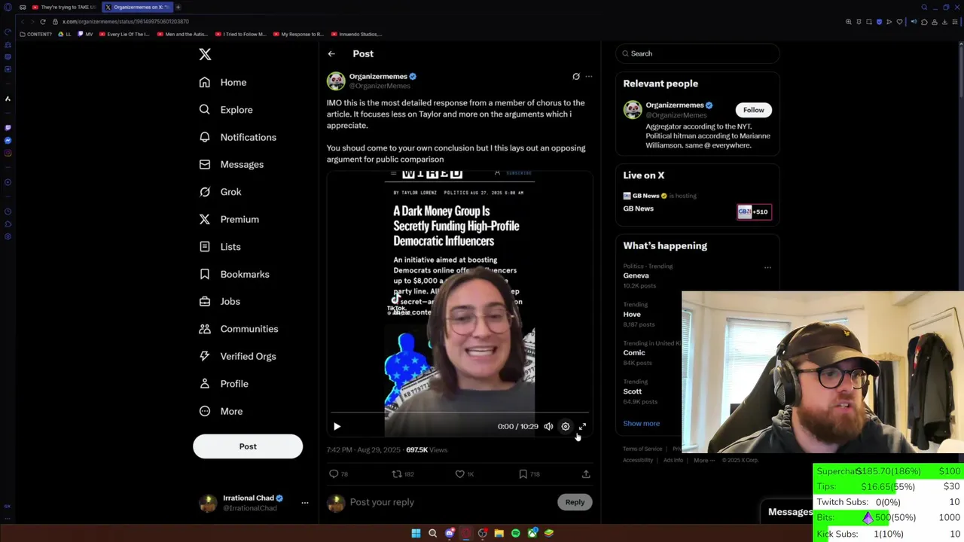Click the X logo in sidebar
Viewport: 964px width, 542px height.
[x=205, y=54]
